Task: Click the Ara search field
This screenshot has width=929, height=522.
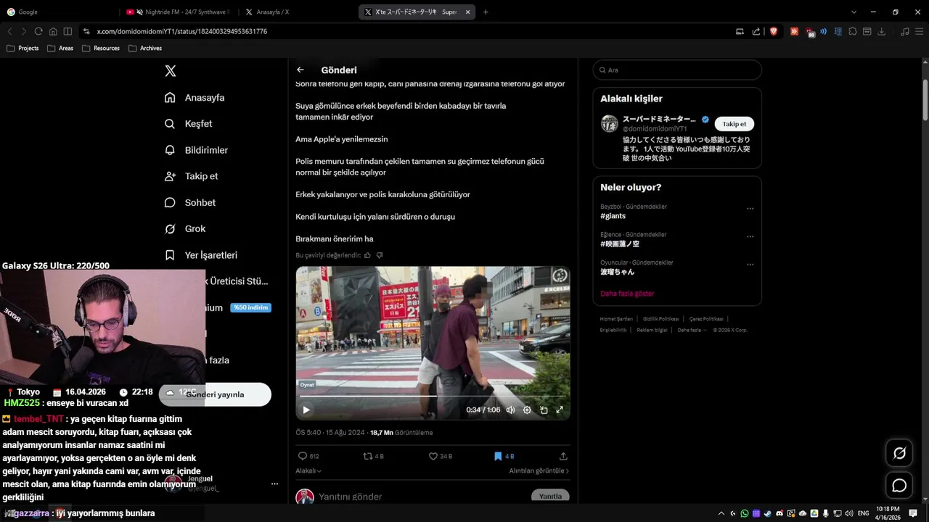Action: pos(677,70)
